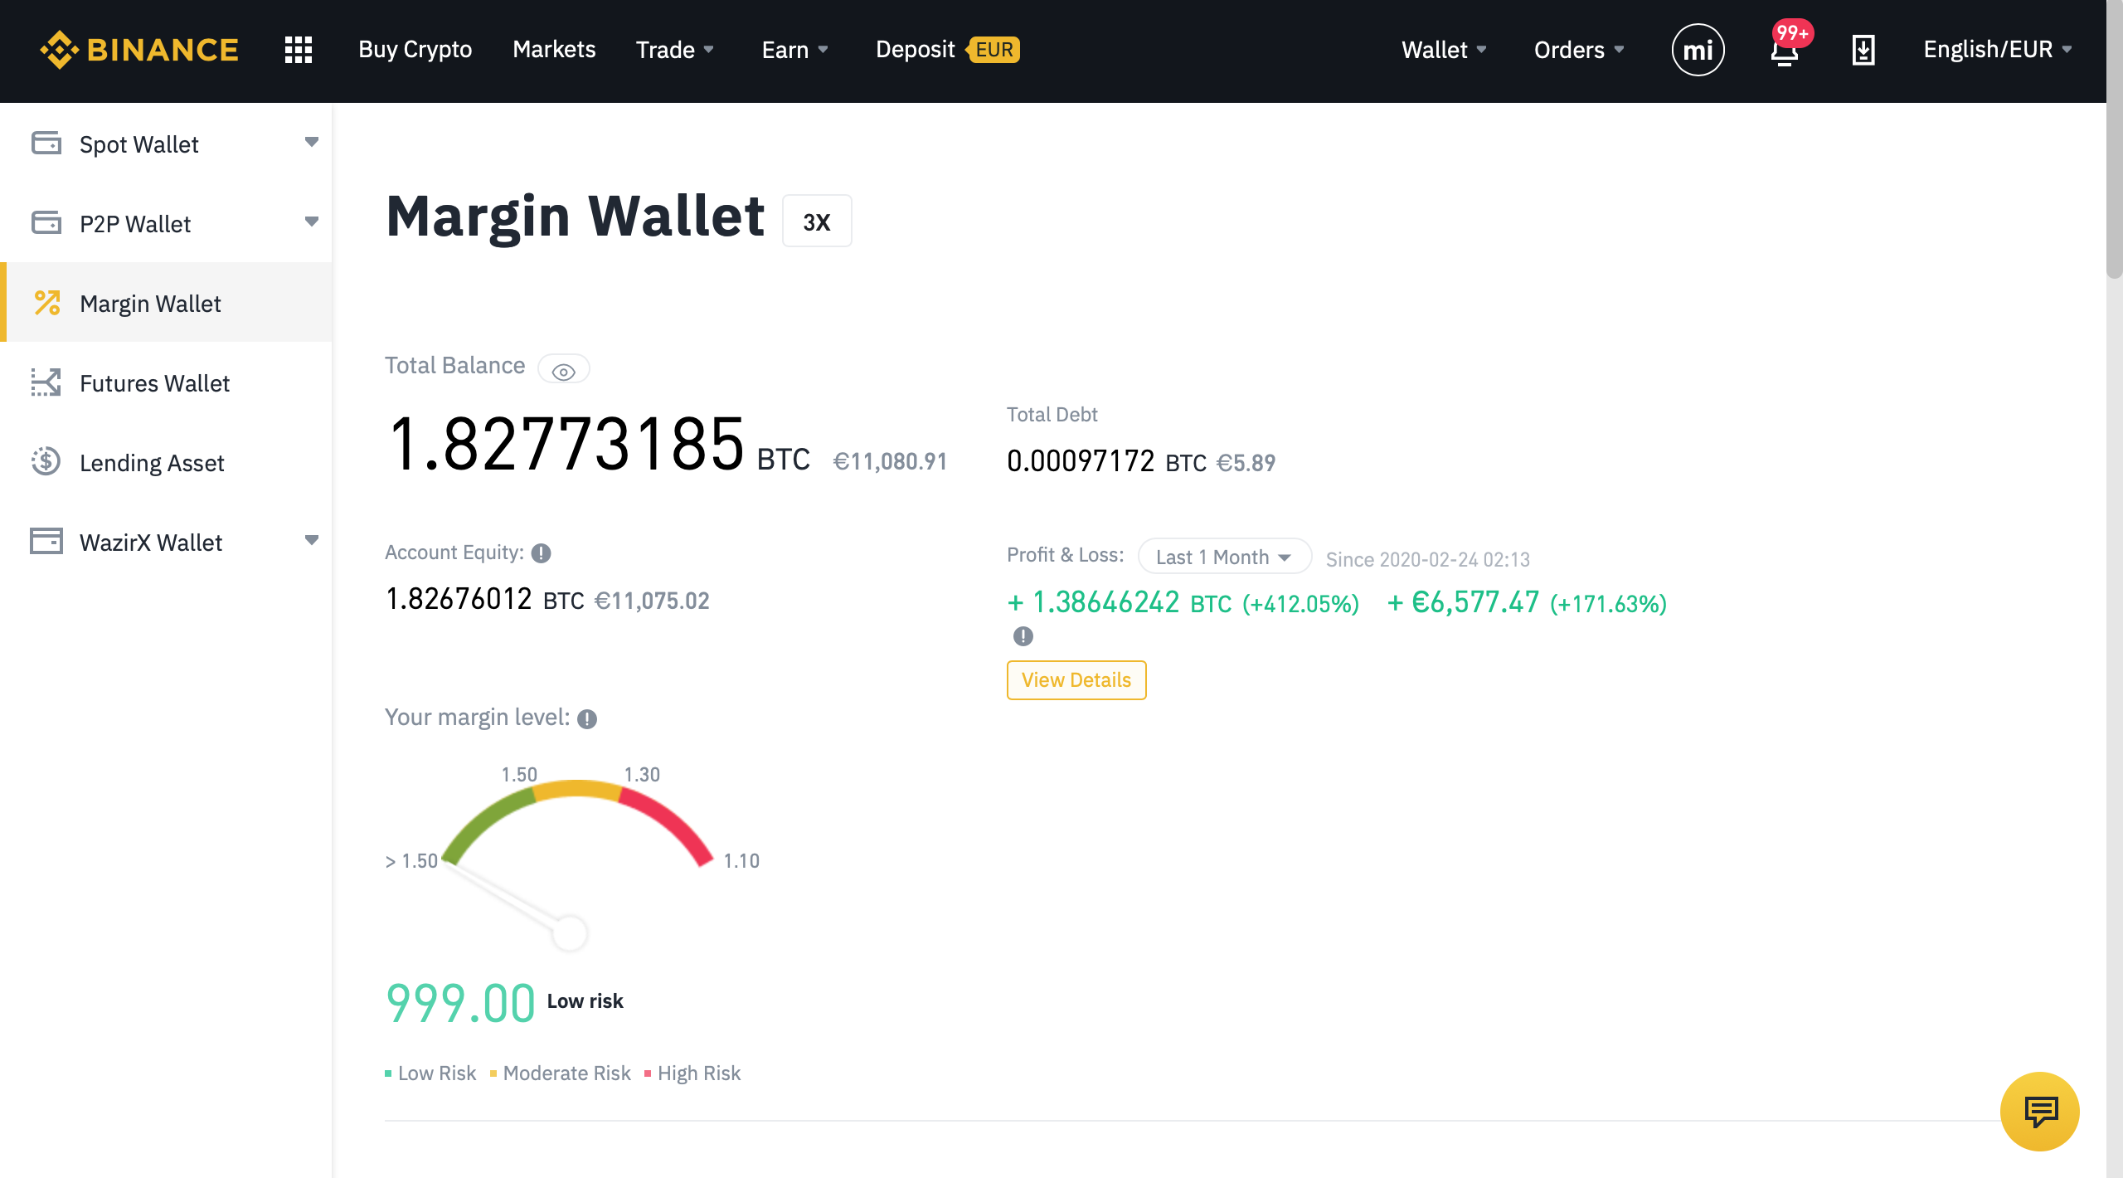Click the Low risk status label
Image resolution: width=2123 pixels, height=1178 pixels.
coord(585,1001)
